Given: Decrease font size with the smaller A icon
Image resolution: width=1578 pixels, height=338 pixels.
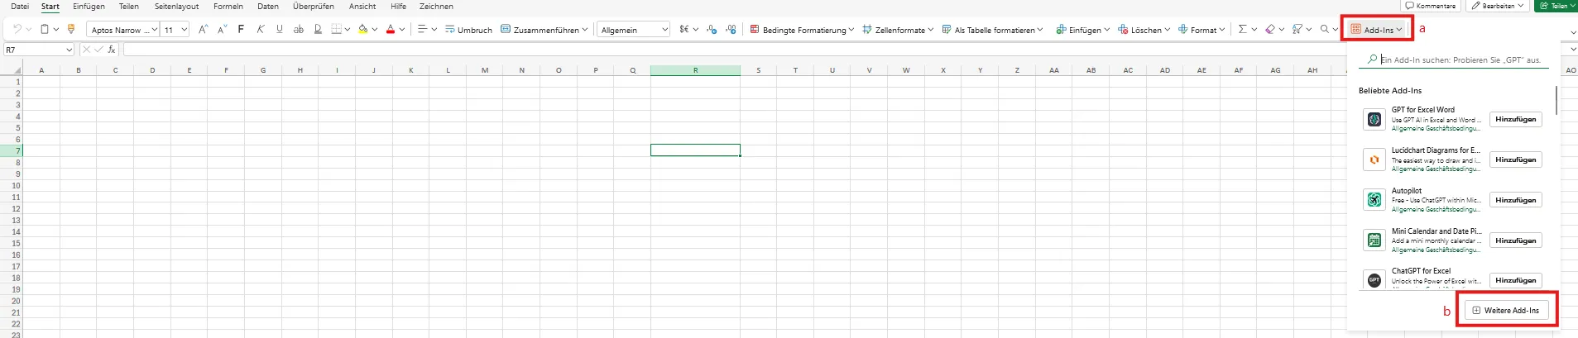Looking at the screenshot, I should tap(222, 29).
